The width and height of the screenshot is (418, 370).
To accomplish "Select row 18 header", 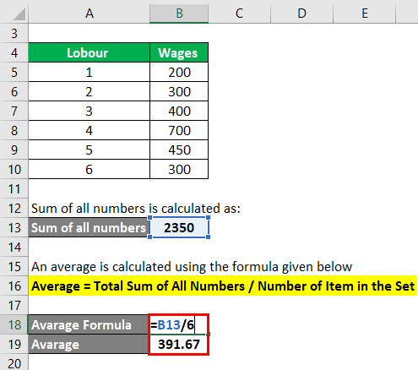I will [14, 324].
